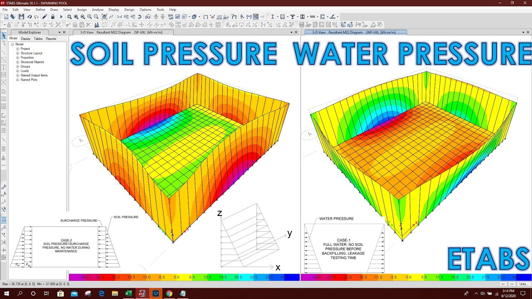Open the Analyze menu
532x299 pixels.
tap(98, 10)
